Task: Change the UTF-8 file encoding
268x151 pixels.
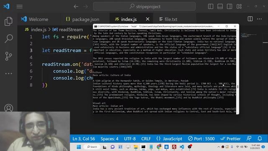Action: [130, 138]
